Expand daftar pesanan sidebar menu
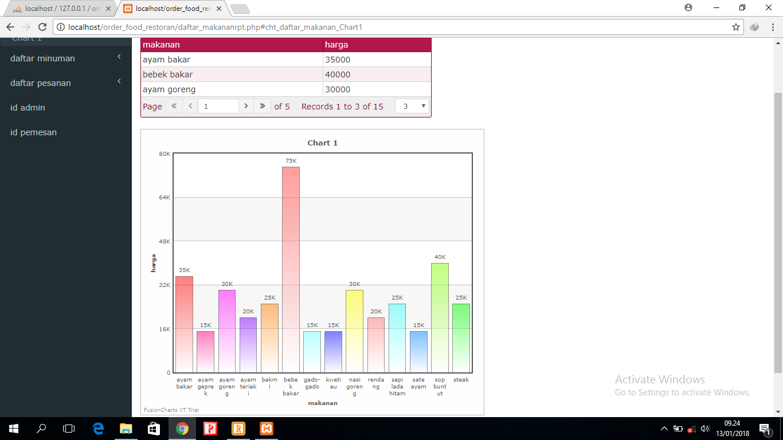Viewport: 783px width, 440px height. 66,83
